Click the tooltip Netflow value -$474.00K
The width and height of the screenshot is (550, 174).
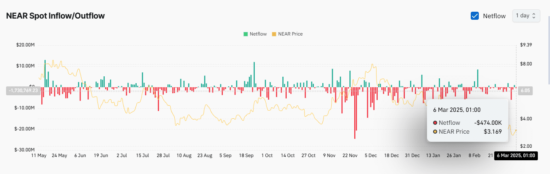488,123
